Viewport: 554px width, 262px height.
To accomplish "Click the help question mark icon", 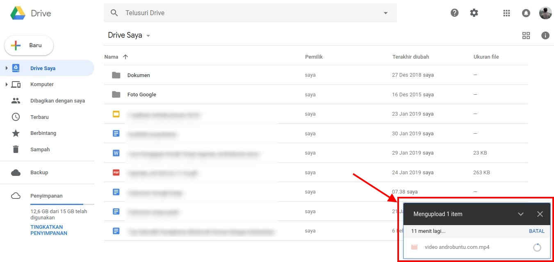I will pos(454,13).
